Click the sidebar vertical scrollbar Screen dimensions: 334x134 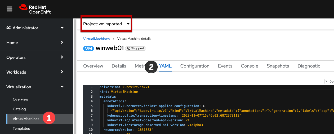[x=75, y=76]
